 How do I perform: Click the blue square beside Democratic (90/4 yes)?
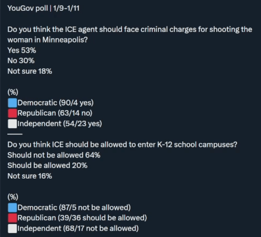pos(12,103)
